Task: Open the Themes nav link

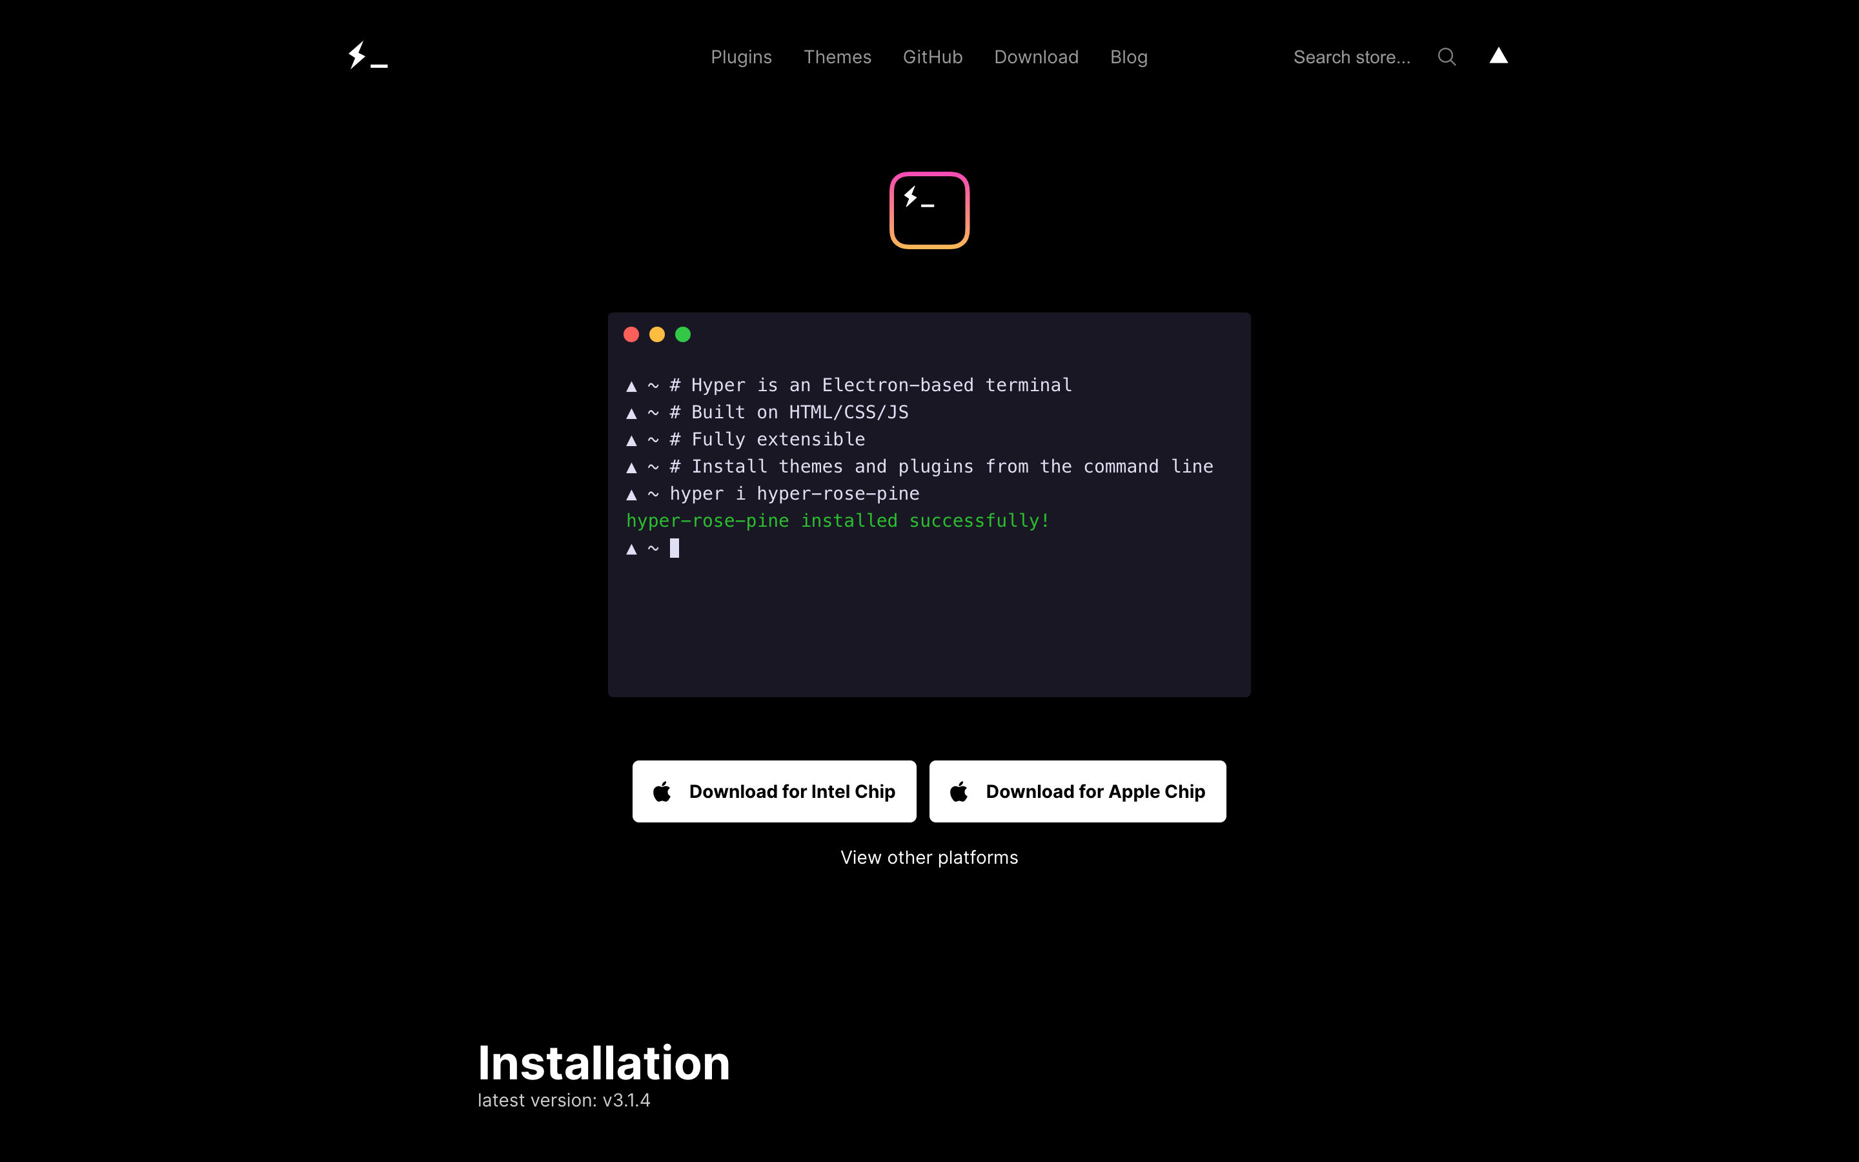Action: pyautogui.click(x=837, y=57)
